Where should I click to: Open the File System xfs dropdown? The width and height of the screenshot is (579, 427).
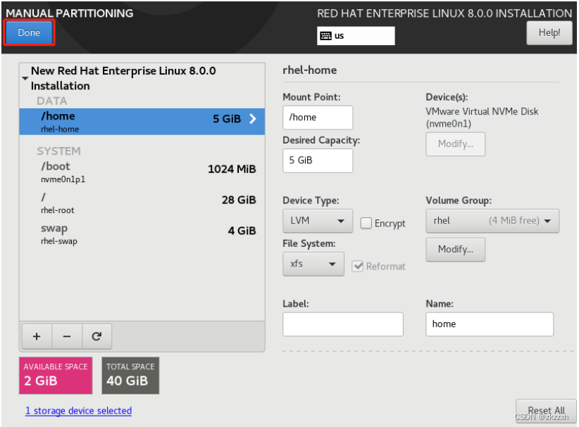point(313,264)
